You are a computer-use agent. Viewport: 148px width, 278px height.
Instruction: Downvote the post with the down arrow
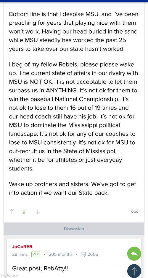click(37, 212)
